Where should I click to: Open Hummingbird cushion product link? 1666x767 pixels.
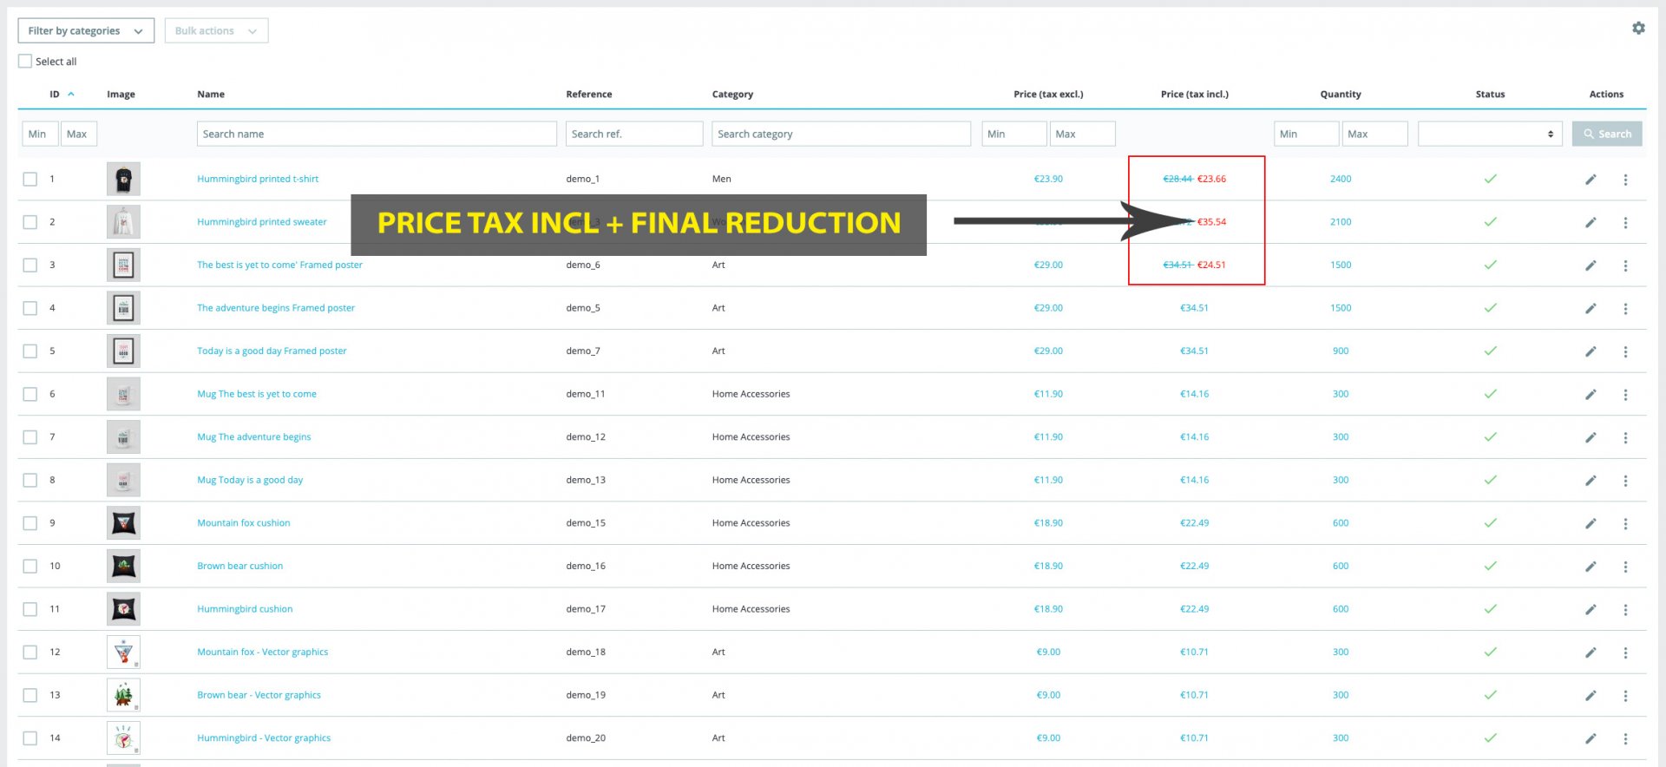(x=245, y=609)
